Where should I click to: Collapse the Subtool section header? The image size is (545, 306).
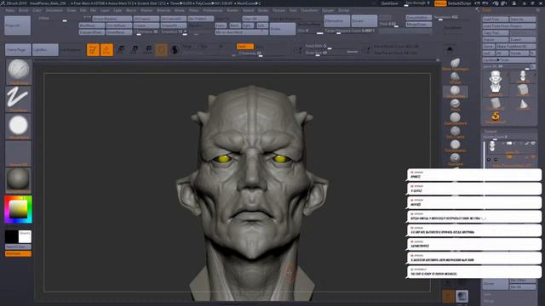(x=490, y=131)
